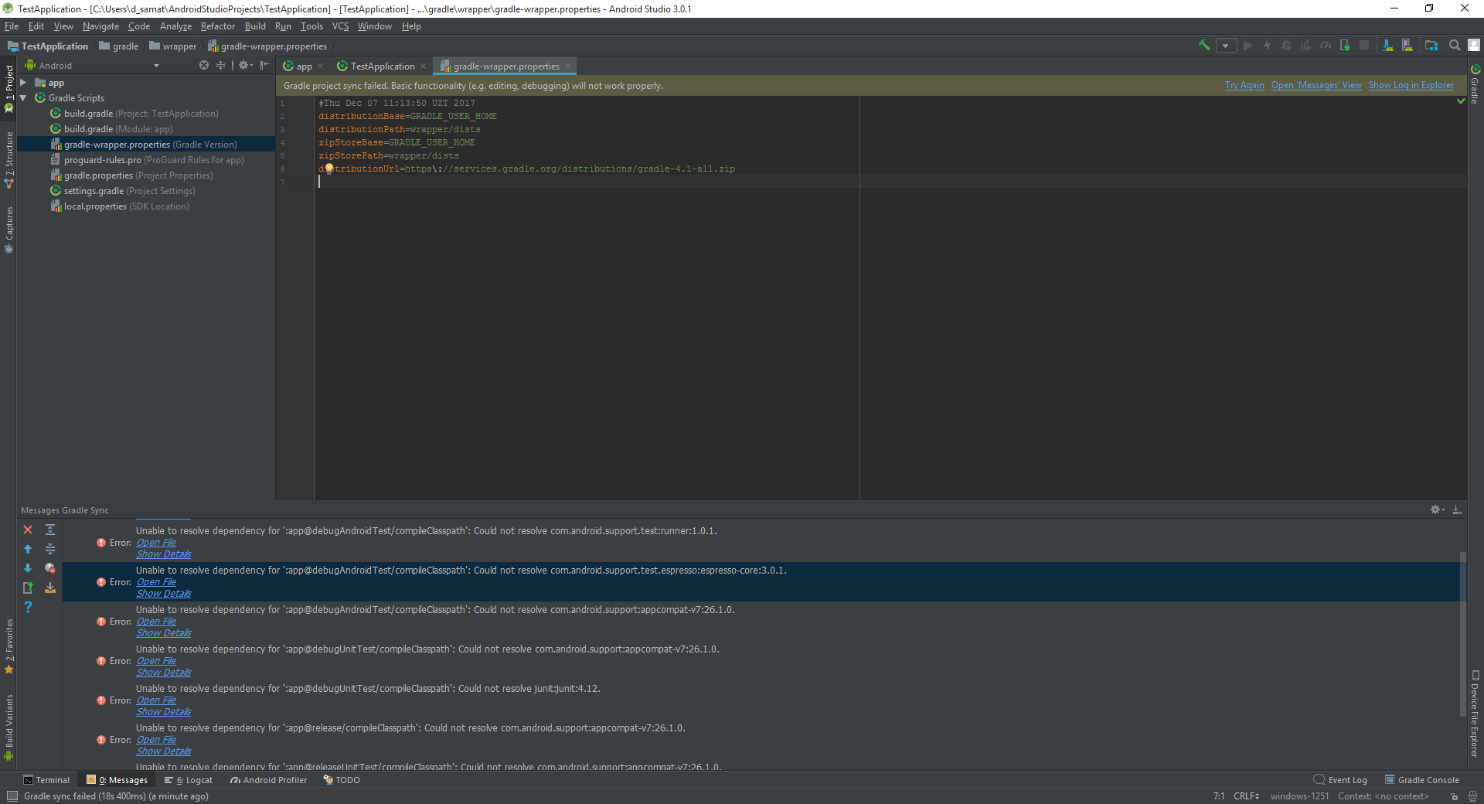Toggle the Hide warnings filter icon

50,568
